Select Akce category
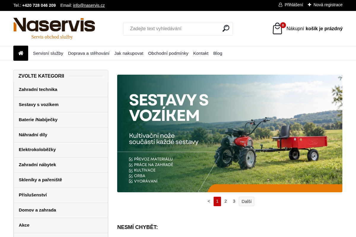This screenshot has width=356, height=237. 61,225
